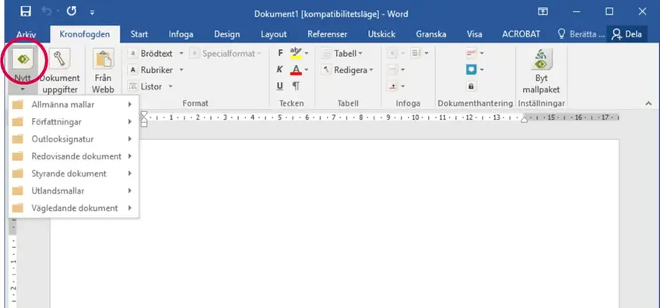Open Dokumentuppgifter wrench tool
Screen dimensions: 660x308
pyautogui.click(x=59, y=59)
